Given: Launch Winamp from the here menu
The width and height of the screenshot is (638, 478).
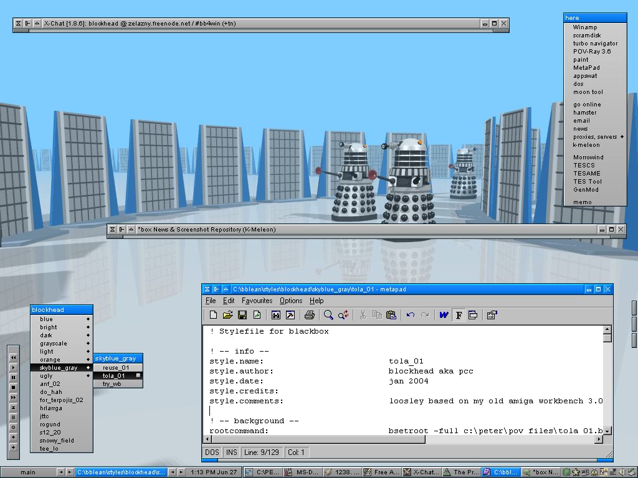Looking at the screenshot, I should pyautogui.click(x=595, y=27).
